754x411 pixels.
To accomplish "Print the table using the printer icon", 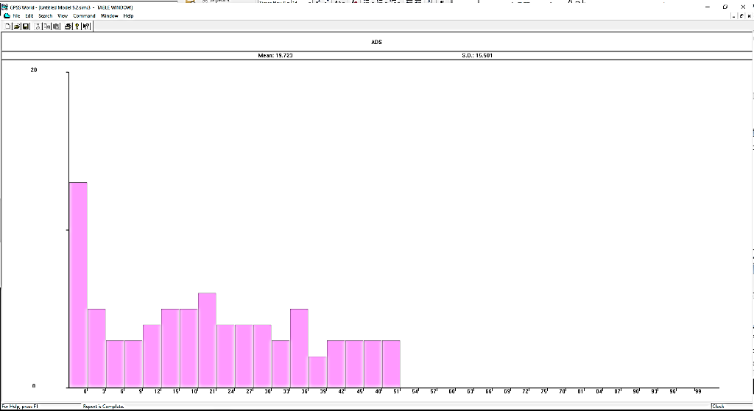I will click(x=68, y=26).
